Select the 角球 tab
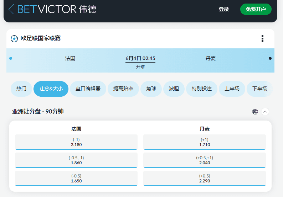283x197 pixels. 151,89
